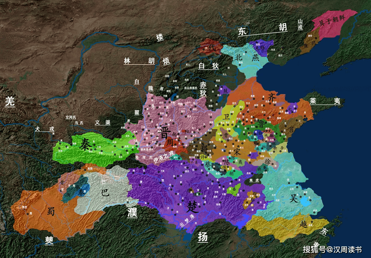371x258 pixels.
Task: Select the 齐 label on the orange region
Action: tap(272, 98)
